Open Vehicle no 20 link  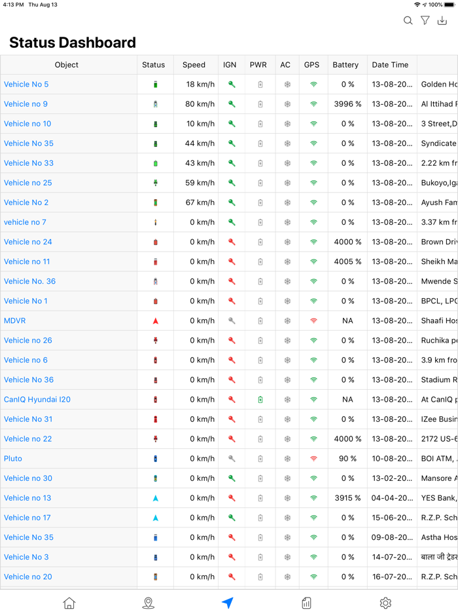[x=27, y=577]
